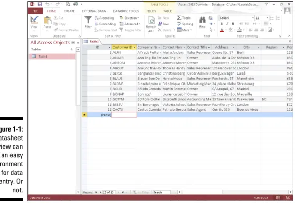The width and height of the screenshot is (295, 204).
Task: Open the Selection filter dropdown
Action: click(129, 18)
